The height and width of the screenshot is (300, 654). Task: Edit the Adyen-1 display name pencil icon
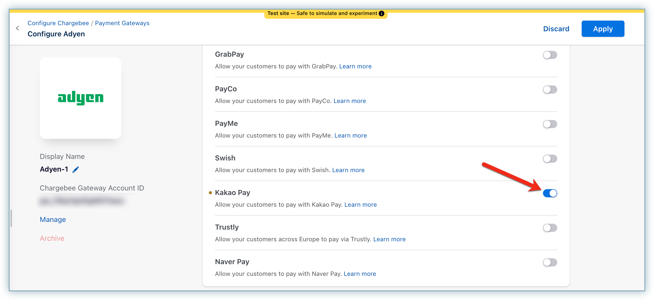76,170
